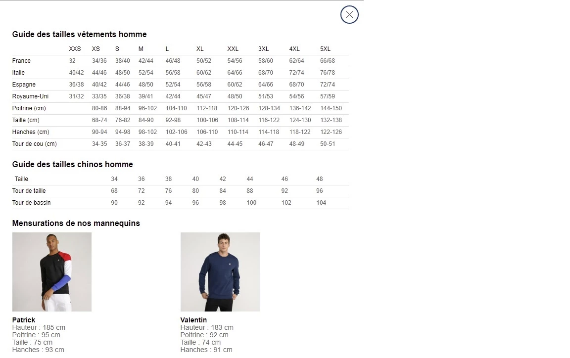Click the XL size column header
570x358 pixels.
pyautogui.click(x=200, y=49)
